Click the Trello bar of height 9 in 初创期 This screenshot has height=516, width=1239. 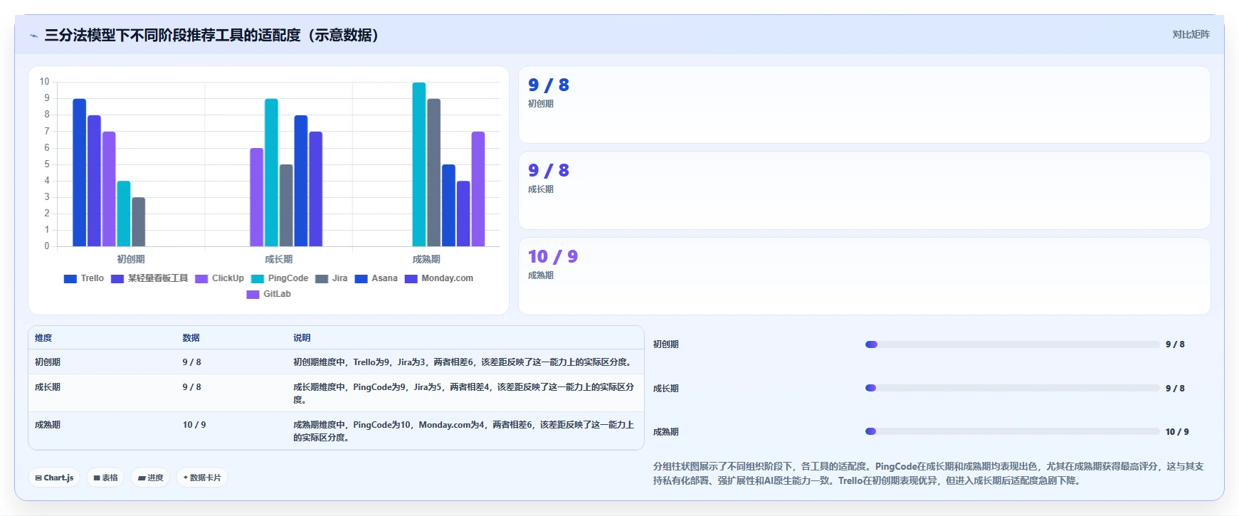click(x=79, y=173)
